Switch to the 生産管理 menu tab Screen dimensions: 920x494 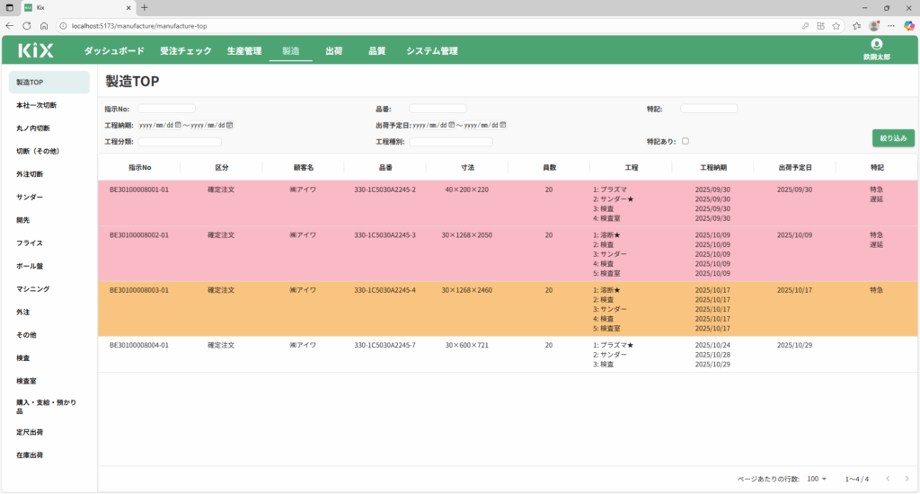tap(243, 51)
